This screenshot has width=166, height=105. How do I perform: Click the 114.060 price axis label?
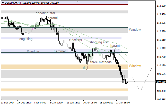(x=161, y=6)
